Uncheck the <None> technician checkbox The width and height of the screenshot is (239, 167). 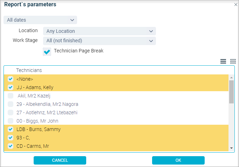coord(11,79)
